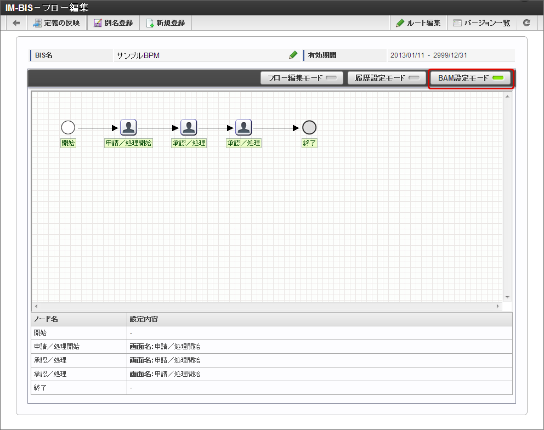The height and width of the screenshot is (430, 544).
Task: Click the last 承認/処理 node before 終了
Action: [243, 128]
